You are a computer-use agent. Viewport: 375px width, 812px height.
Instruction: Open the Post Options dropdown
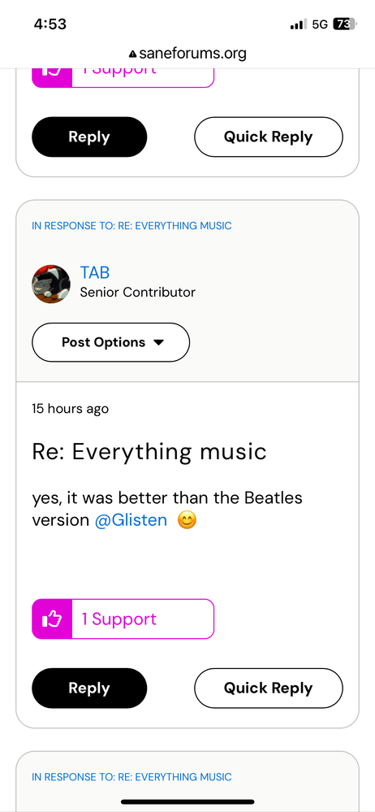pos(110,342)
